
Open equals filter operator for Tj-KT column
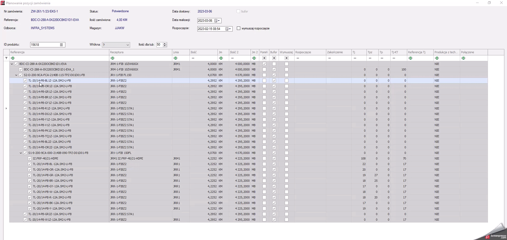coord(394,58)
